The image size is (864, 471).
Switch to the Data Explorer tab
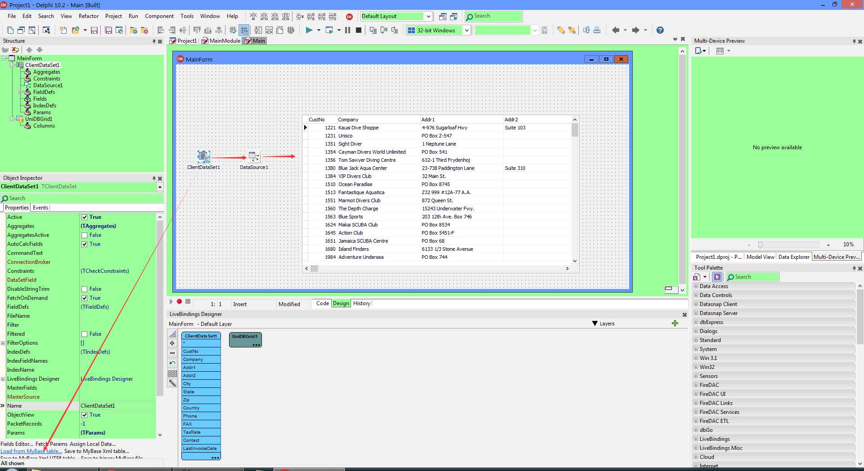[794, 257]
